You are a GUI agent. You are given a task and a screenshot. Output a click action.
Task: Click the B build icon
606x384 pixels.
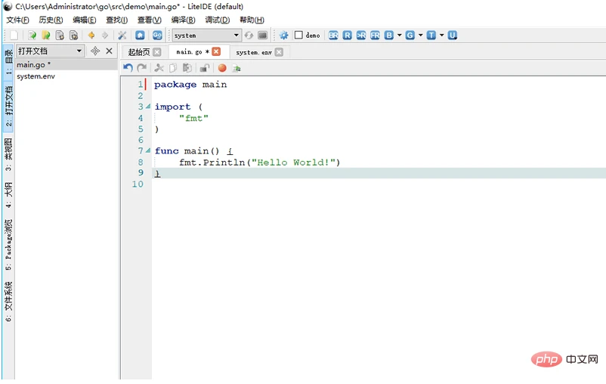coord(389,36)
